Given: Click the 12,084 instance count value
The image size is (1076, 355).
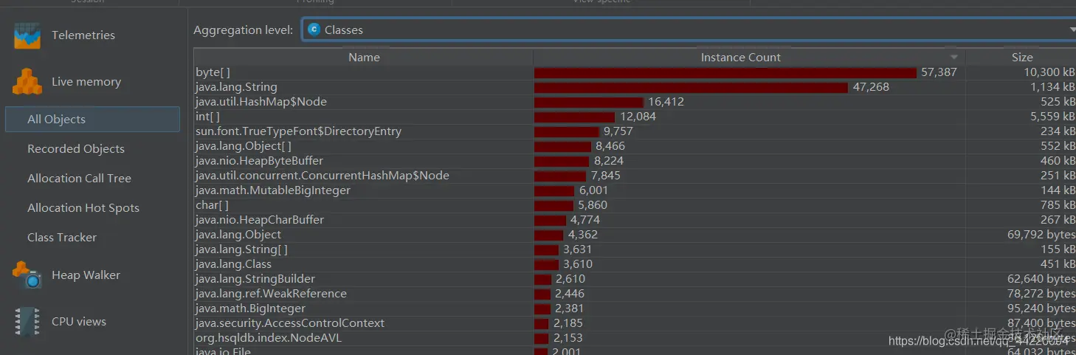Looking at the screenshot, I should tap(638, 117).
